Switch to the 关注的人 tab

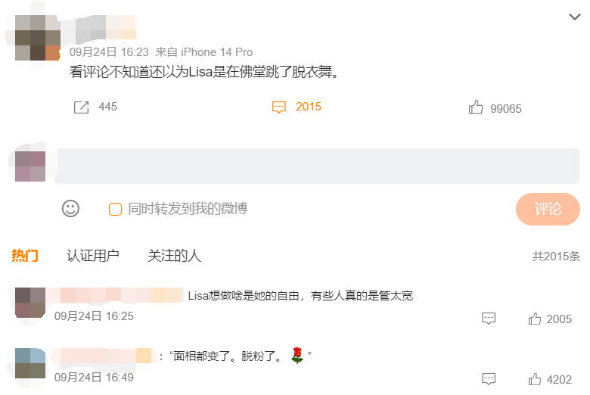pos(174,256)
